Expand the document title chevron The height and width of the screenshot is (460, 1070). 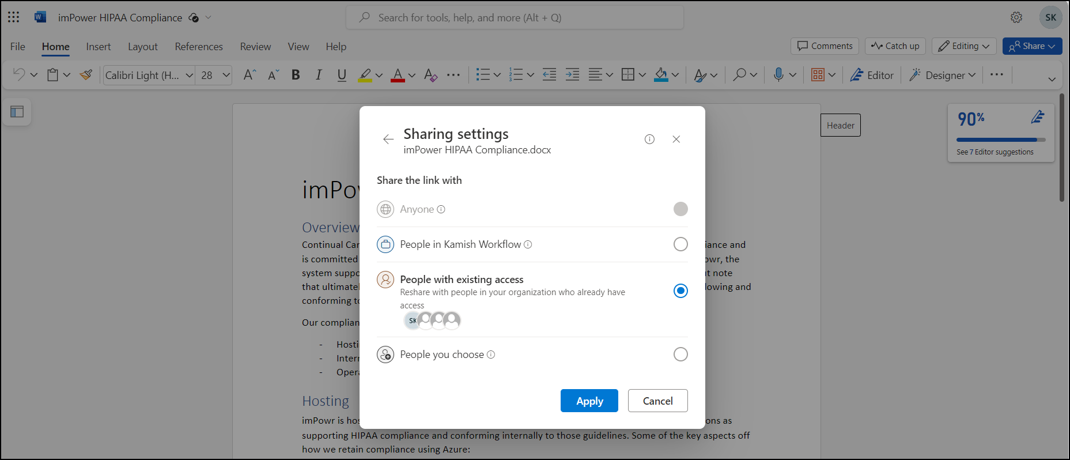[209, 17]
